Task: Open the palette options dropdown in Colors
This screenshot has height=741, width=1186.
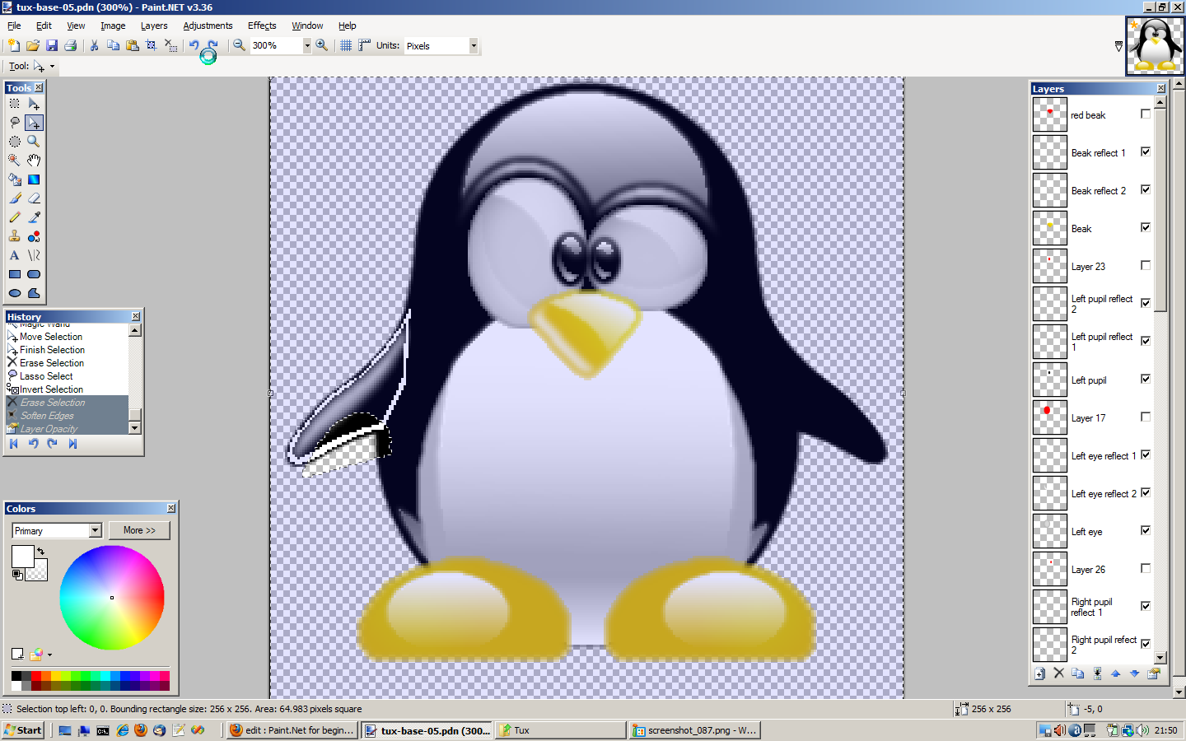Action: (50, 655)
